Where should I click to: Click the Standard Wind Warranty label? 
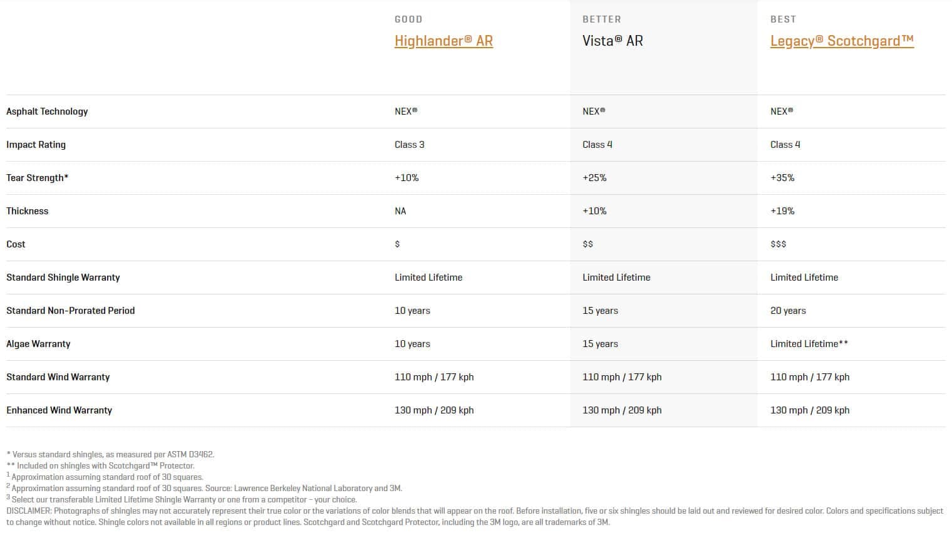point(58,377)
